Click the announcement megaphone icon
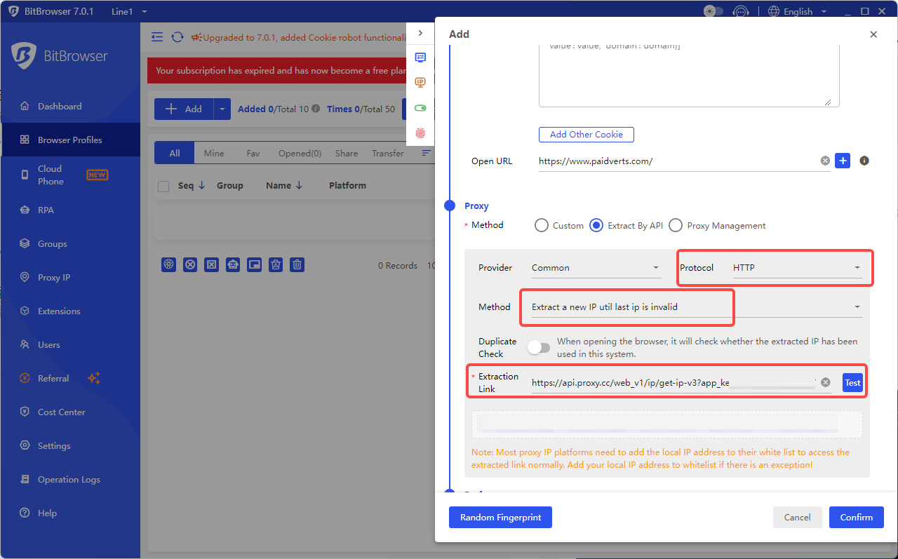Viewport: 898px width, 559px height. pos(196,37)
